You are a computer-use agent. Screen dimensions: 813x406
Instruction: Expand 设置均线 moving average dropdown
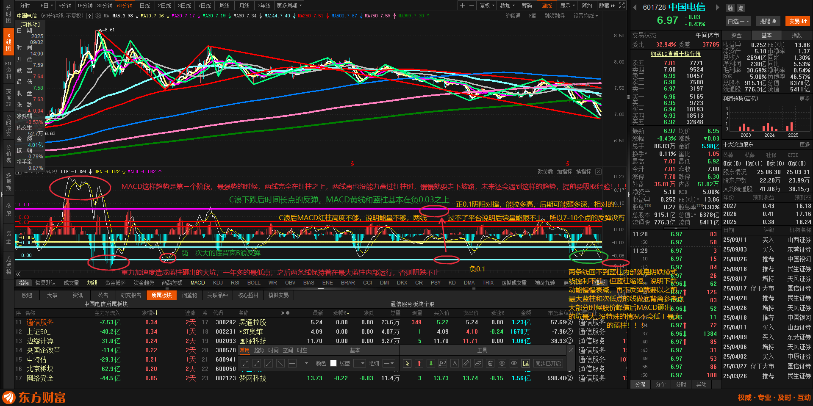coord(586,16)
